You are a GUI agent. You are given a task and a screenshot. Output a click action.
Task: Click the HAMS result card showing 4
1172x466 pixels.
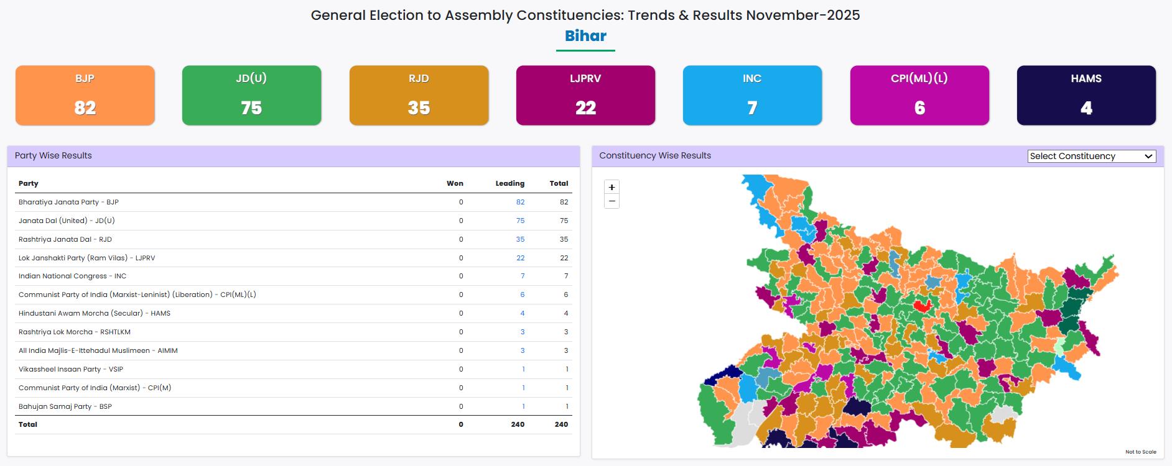tap(1086, 95)
